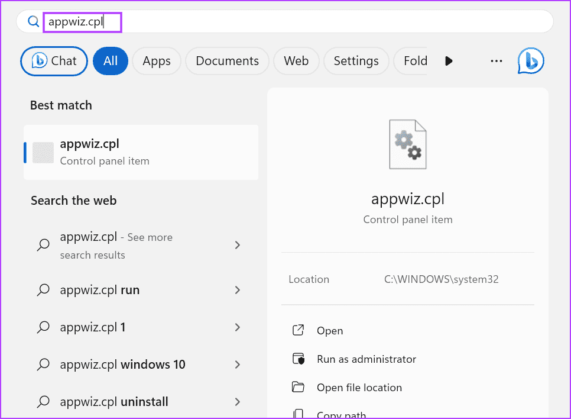The image size is (571, 419).
Task: Click the blank icon beside appwiz.cpl best match
Action: (x=43, y=153)
